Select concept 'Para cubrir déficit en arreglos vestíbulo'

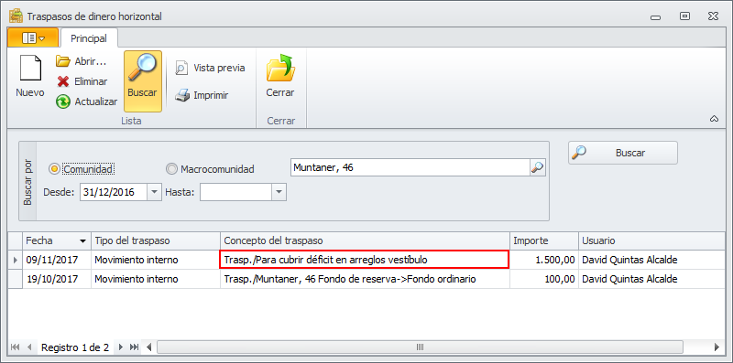click(x=364, y=260)
